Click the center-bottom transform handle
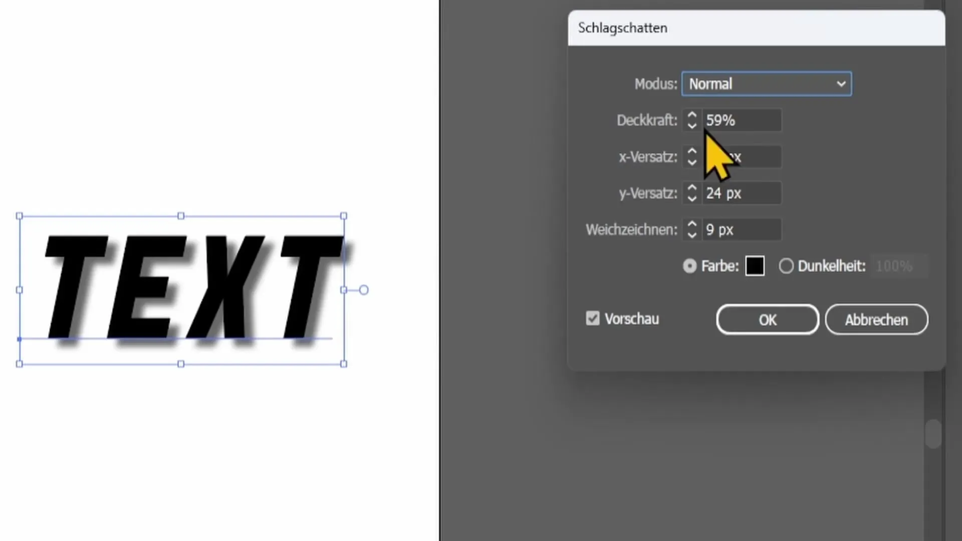The width and height of the screenshot is (962, 541). pos(181,364)
